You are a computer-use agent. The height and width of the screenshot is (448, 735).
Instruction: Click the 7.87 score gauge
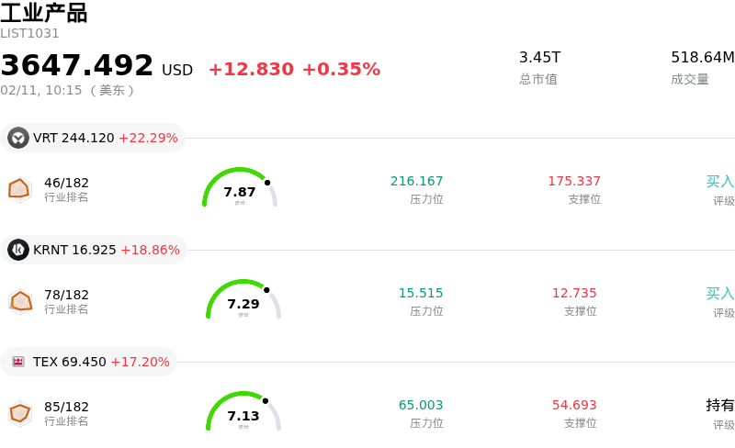(240, 189)
